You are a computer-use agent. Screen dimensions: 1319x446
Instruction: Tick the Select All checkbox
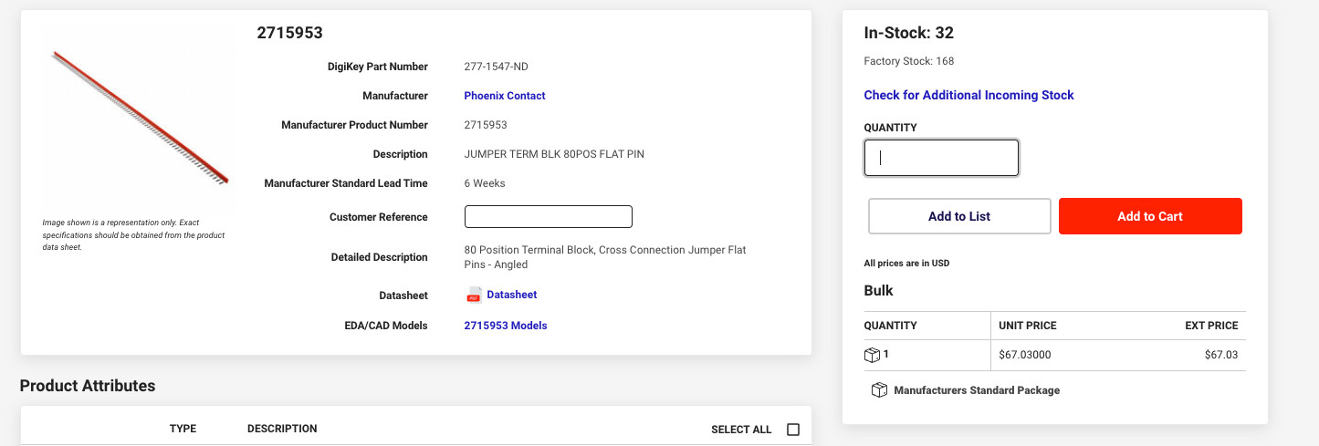[792, 430]
